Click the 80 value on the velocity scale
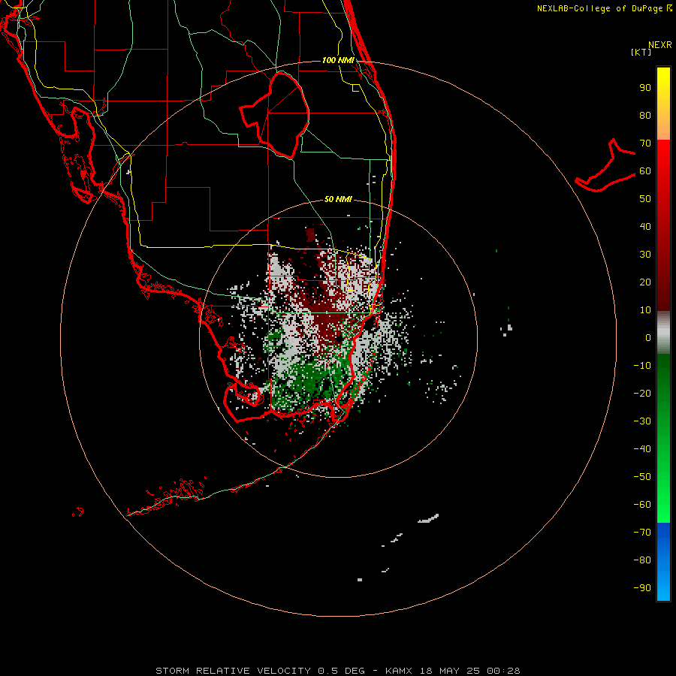 645,116
